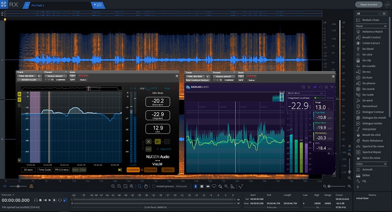Viewport: 392px width, 212px height.
Task: Click the Play button in transport
Action: point(50,200)
